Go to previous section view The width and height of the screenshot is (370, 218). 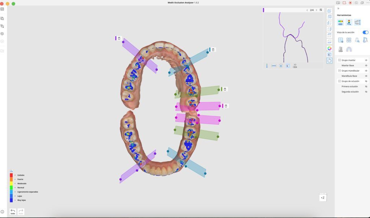pyautogui.click(x=307, y=10)
